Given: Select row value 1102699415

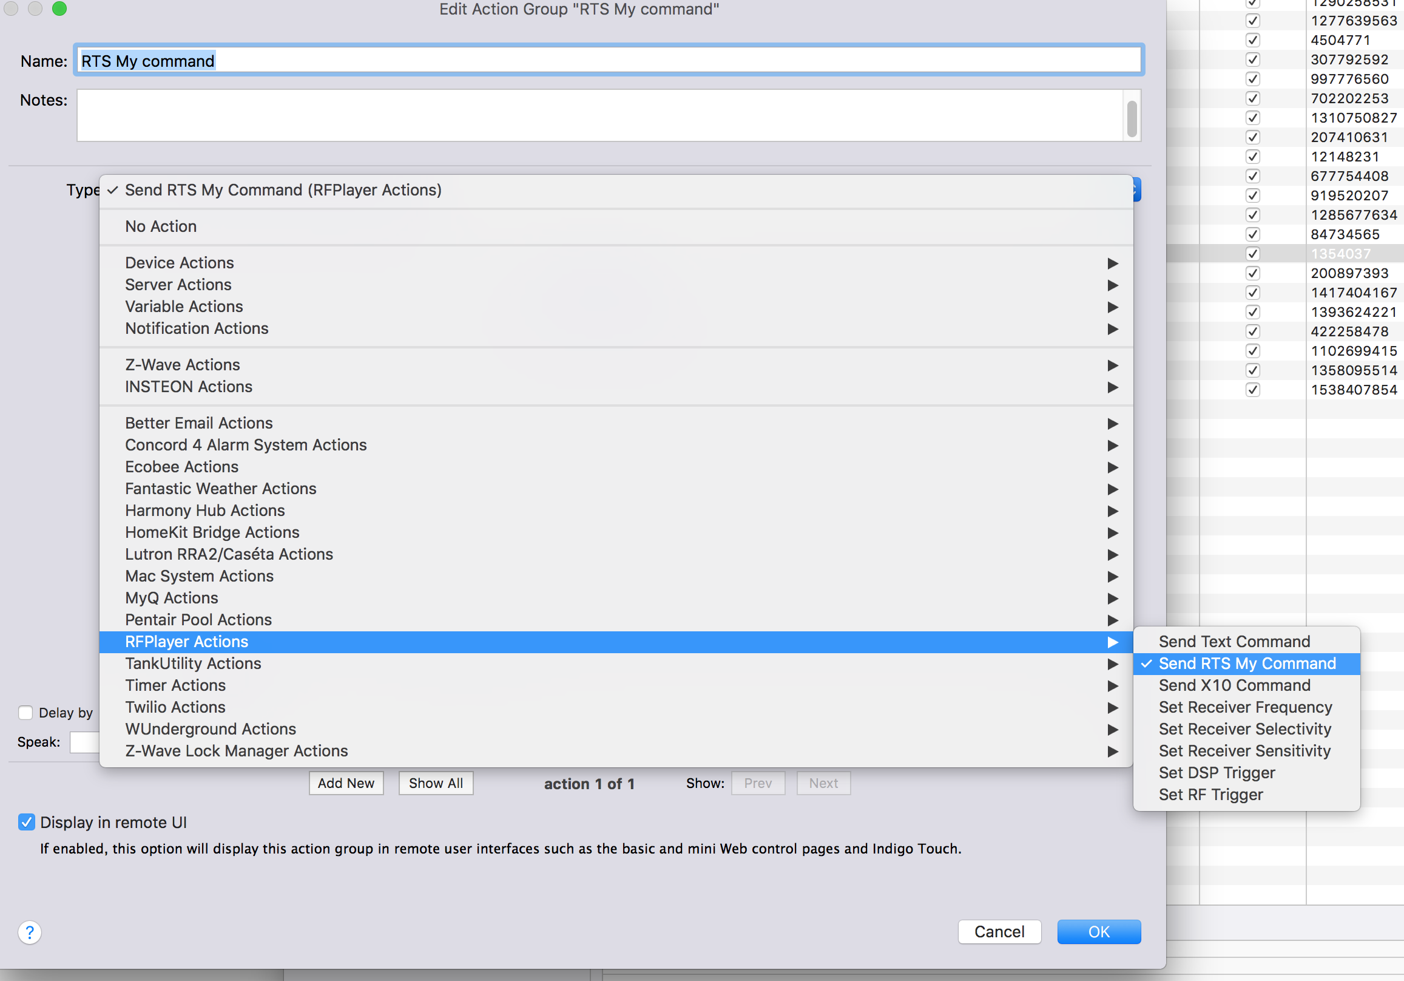Looking at the screenshot, I should [x=1354, y=351].
